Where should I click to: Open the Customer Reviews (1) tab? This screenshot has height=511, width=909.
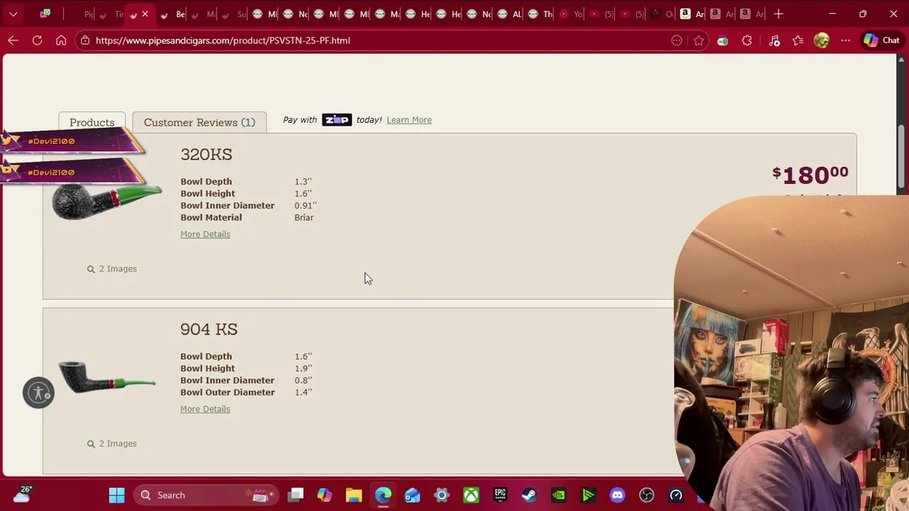(199, 122)
